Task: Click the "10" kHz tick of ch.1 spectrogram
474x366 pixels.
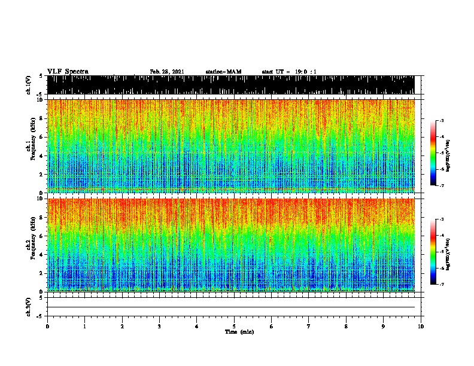Action: pos(41,100)
